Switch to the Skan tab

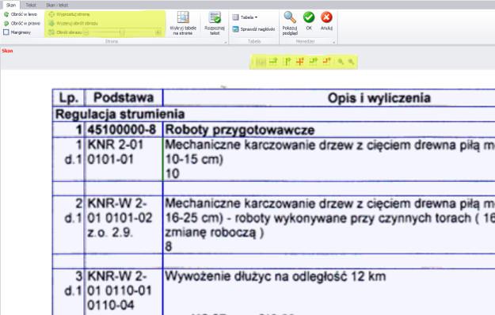pyautogui.click(x=11, y=5)
